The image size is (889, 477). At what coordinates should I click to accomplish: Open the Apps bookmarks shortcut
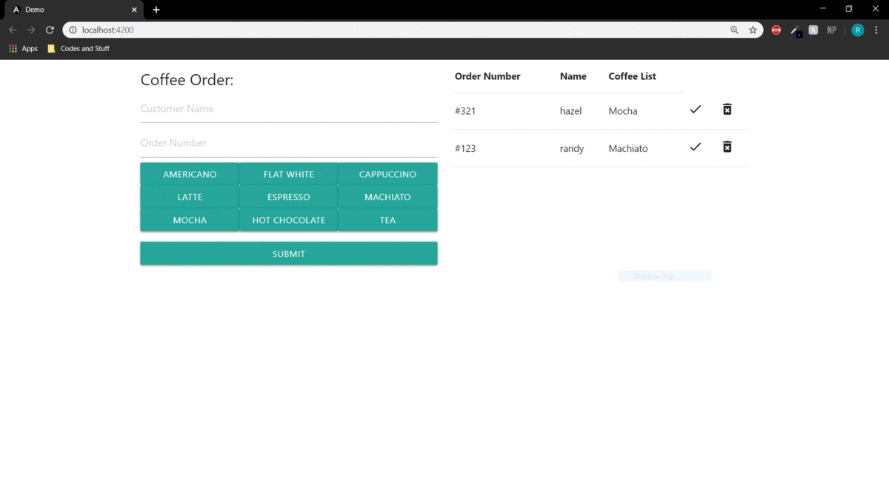click(x=23, y=48)
